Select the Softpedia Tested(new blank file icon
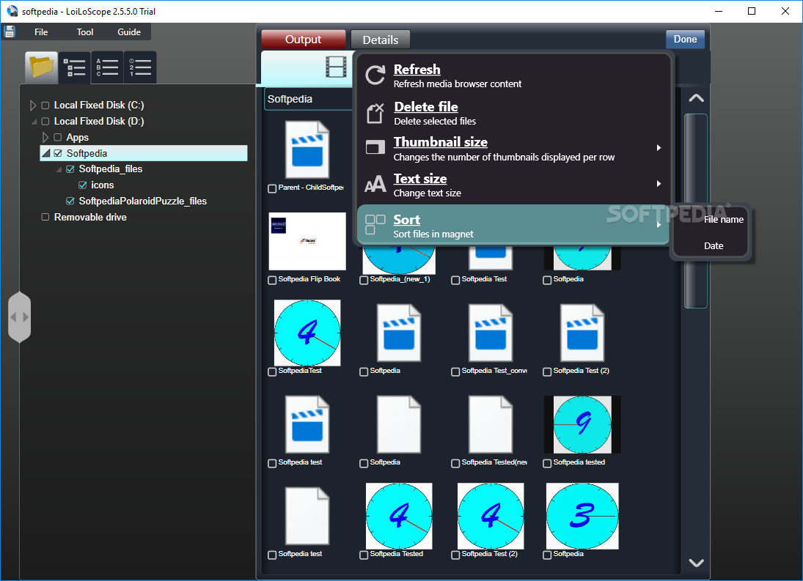803x581 pixels. 491,424
